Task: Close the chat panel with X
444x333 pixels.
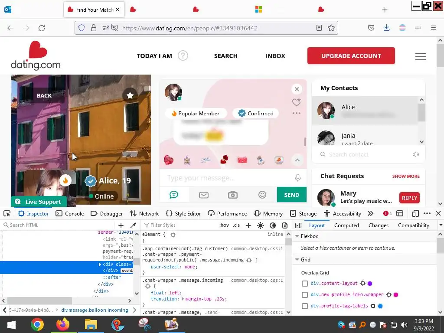Action: pos(297,89)
